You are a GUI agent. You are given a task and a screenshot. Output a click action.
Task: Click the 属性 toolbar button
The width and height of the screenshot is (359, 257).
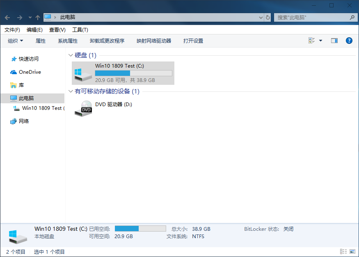click(41, 41)
